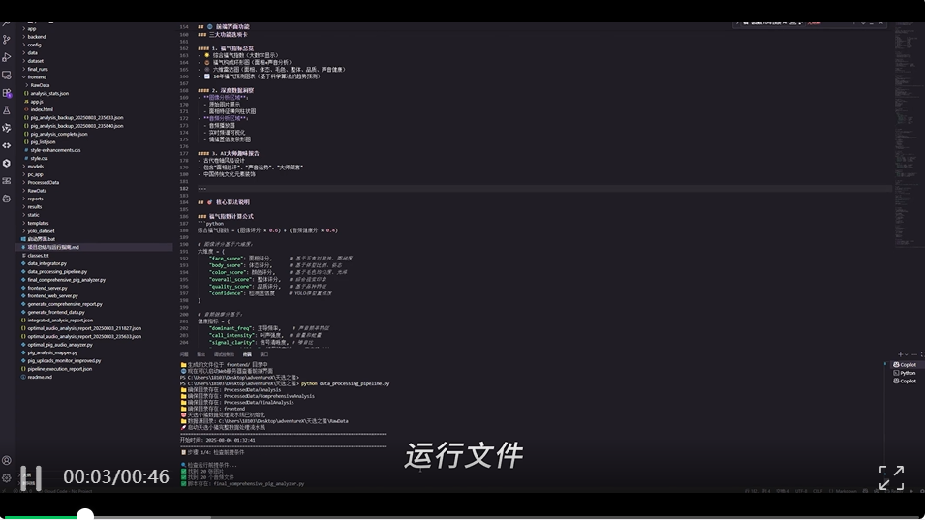This screenshot has height=520, width=925.
Task: Switch to the 问题 panel tab
Action: (184, 355)
